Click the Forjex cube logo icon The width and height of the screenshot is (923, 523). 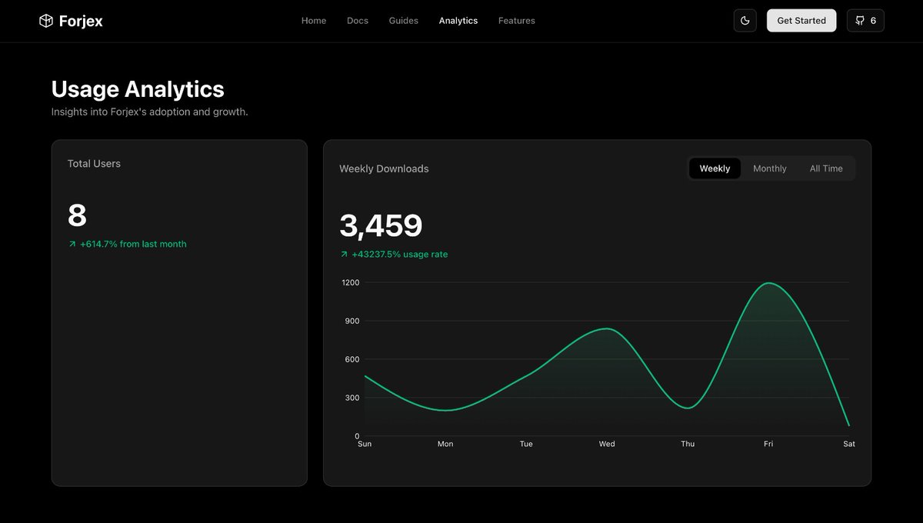46,21
